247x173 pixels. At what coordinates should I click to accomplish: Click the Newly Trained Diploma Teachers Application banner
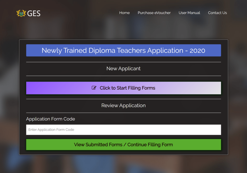point(123,50)
